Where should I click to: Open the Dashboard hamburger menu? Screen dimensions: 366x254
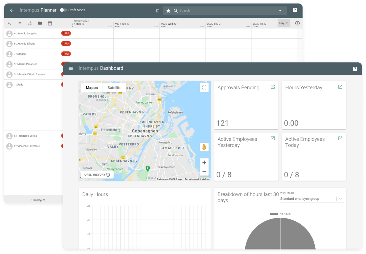click(71, 68)
